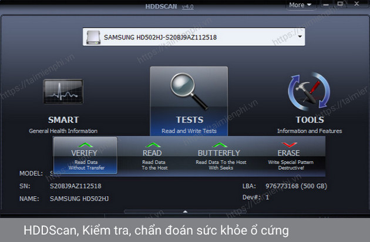Choose the BUTTERFLY test option
Viewport: 370px width, 242px height.
(x=220, y=156)
